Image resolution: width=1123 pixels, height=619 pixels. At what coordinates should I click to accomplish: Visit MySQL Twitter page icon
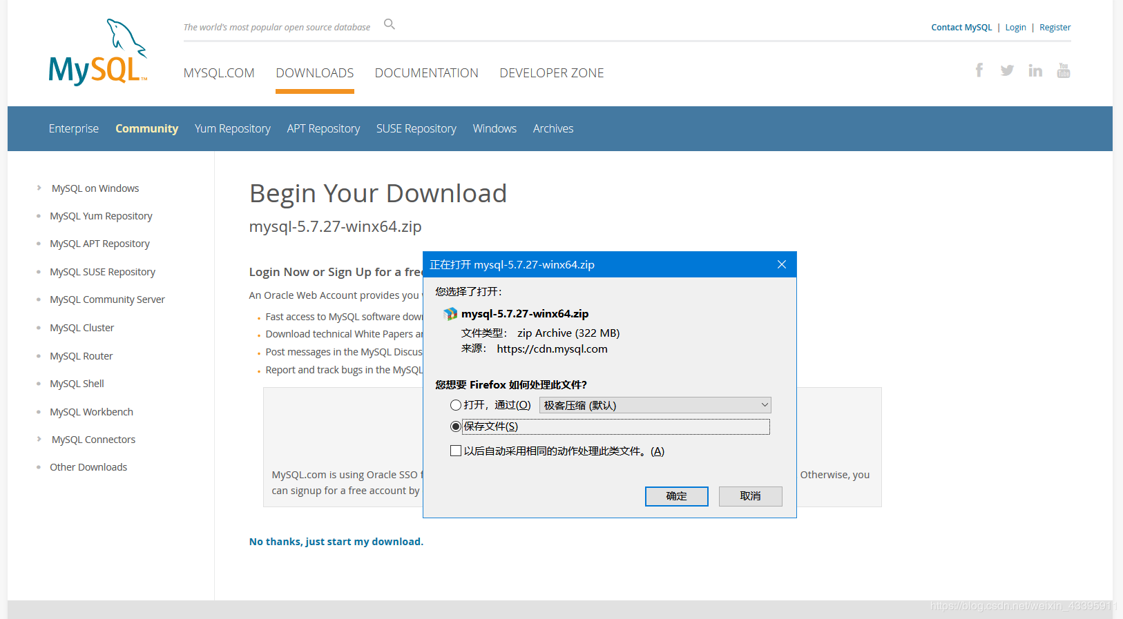1007,70
